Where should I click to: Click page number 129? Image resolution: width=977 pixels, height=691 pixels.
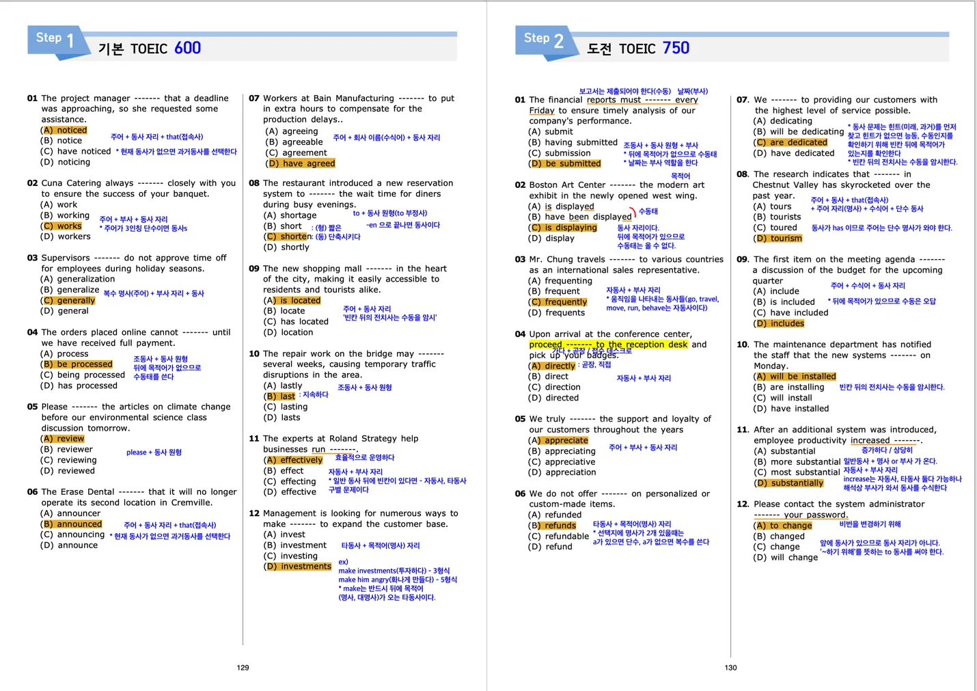pyautogui.click(x=243, y=668)
